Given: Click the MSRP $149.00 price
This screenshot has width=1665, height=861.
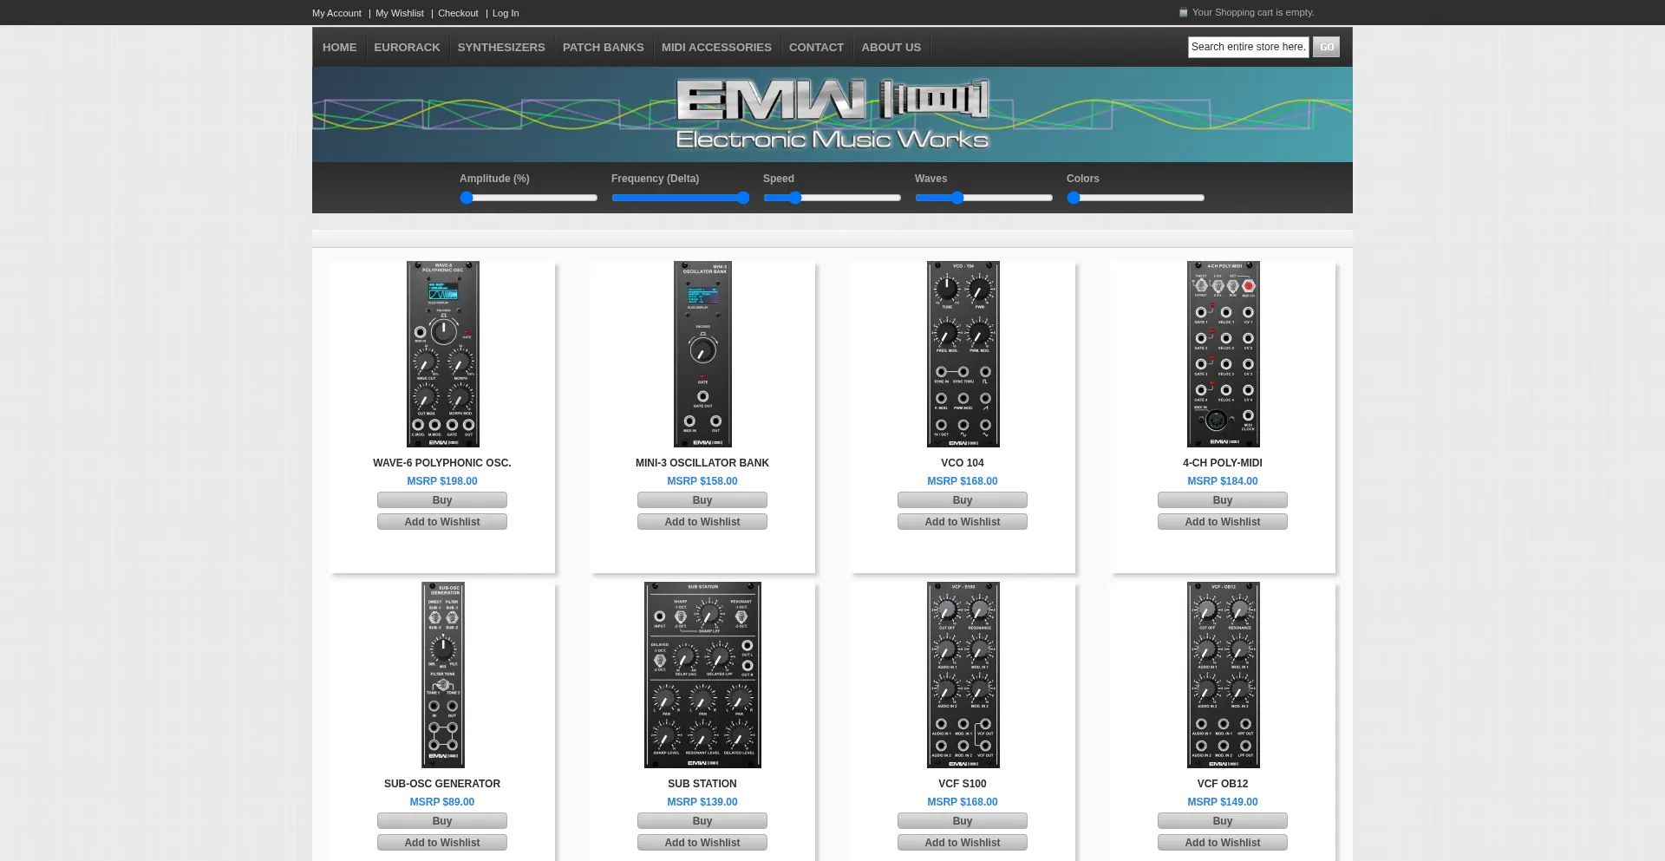Looking at the screenshot, I should coord(1223,802).
